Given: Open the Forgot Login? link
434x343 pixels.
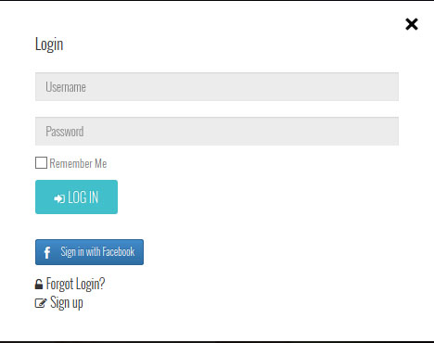Looking at the screenshot, I should coord(75,284).
